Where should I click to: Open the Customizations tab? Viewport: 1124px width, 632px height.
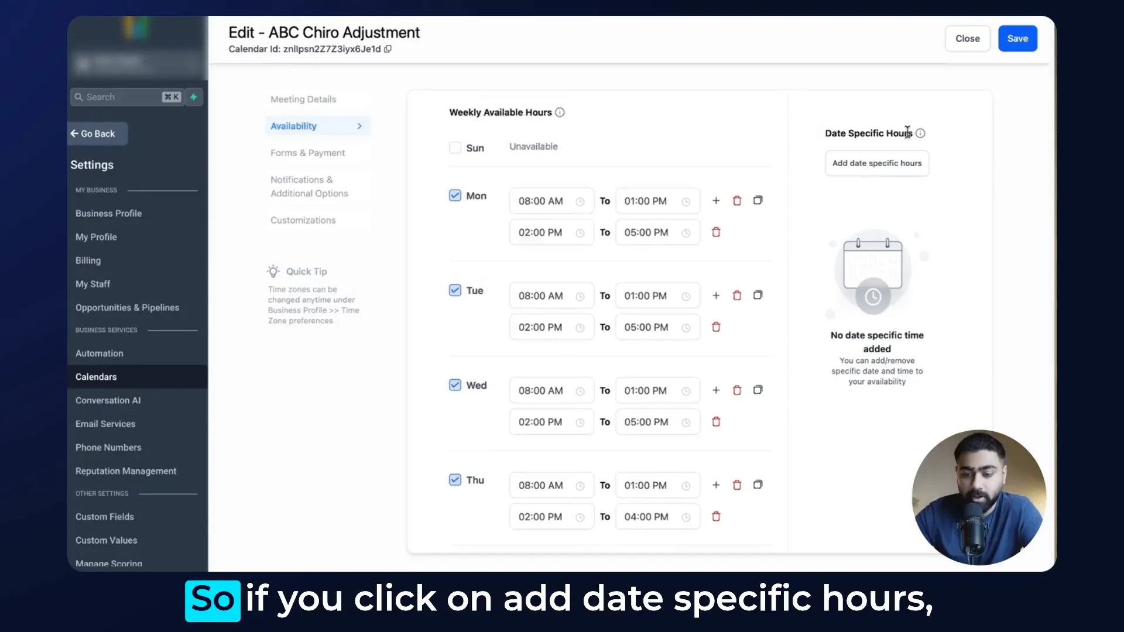(x=303, y=221)
